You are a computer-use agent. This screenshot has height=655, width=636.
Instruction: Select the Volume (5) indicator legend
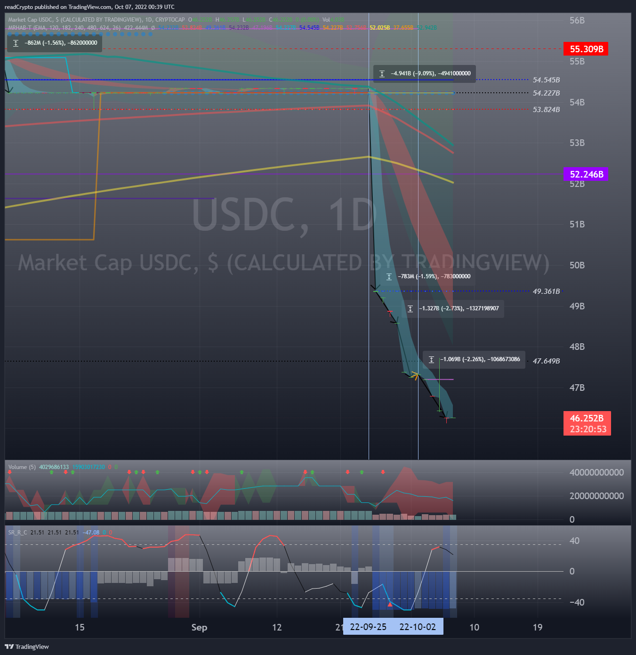click(22, 467)
